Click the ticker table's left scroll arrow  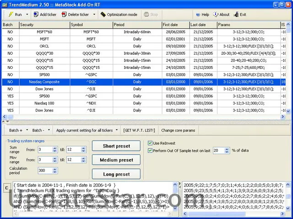pyautogui.click(x=5, y=117)
